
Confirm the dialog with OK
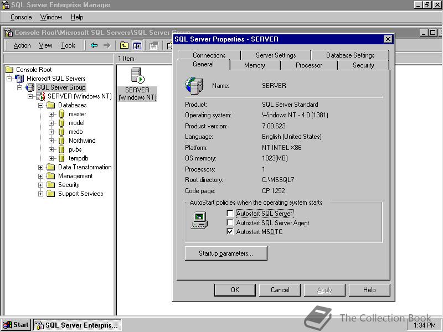pyautogui.click(x=235, y=290)
